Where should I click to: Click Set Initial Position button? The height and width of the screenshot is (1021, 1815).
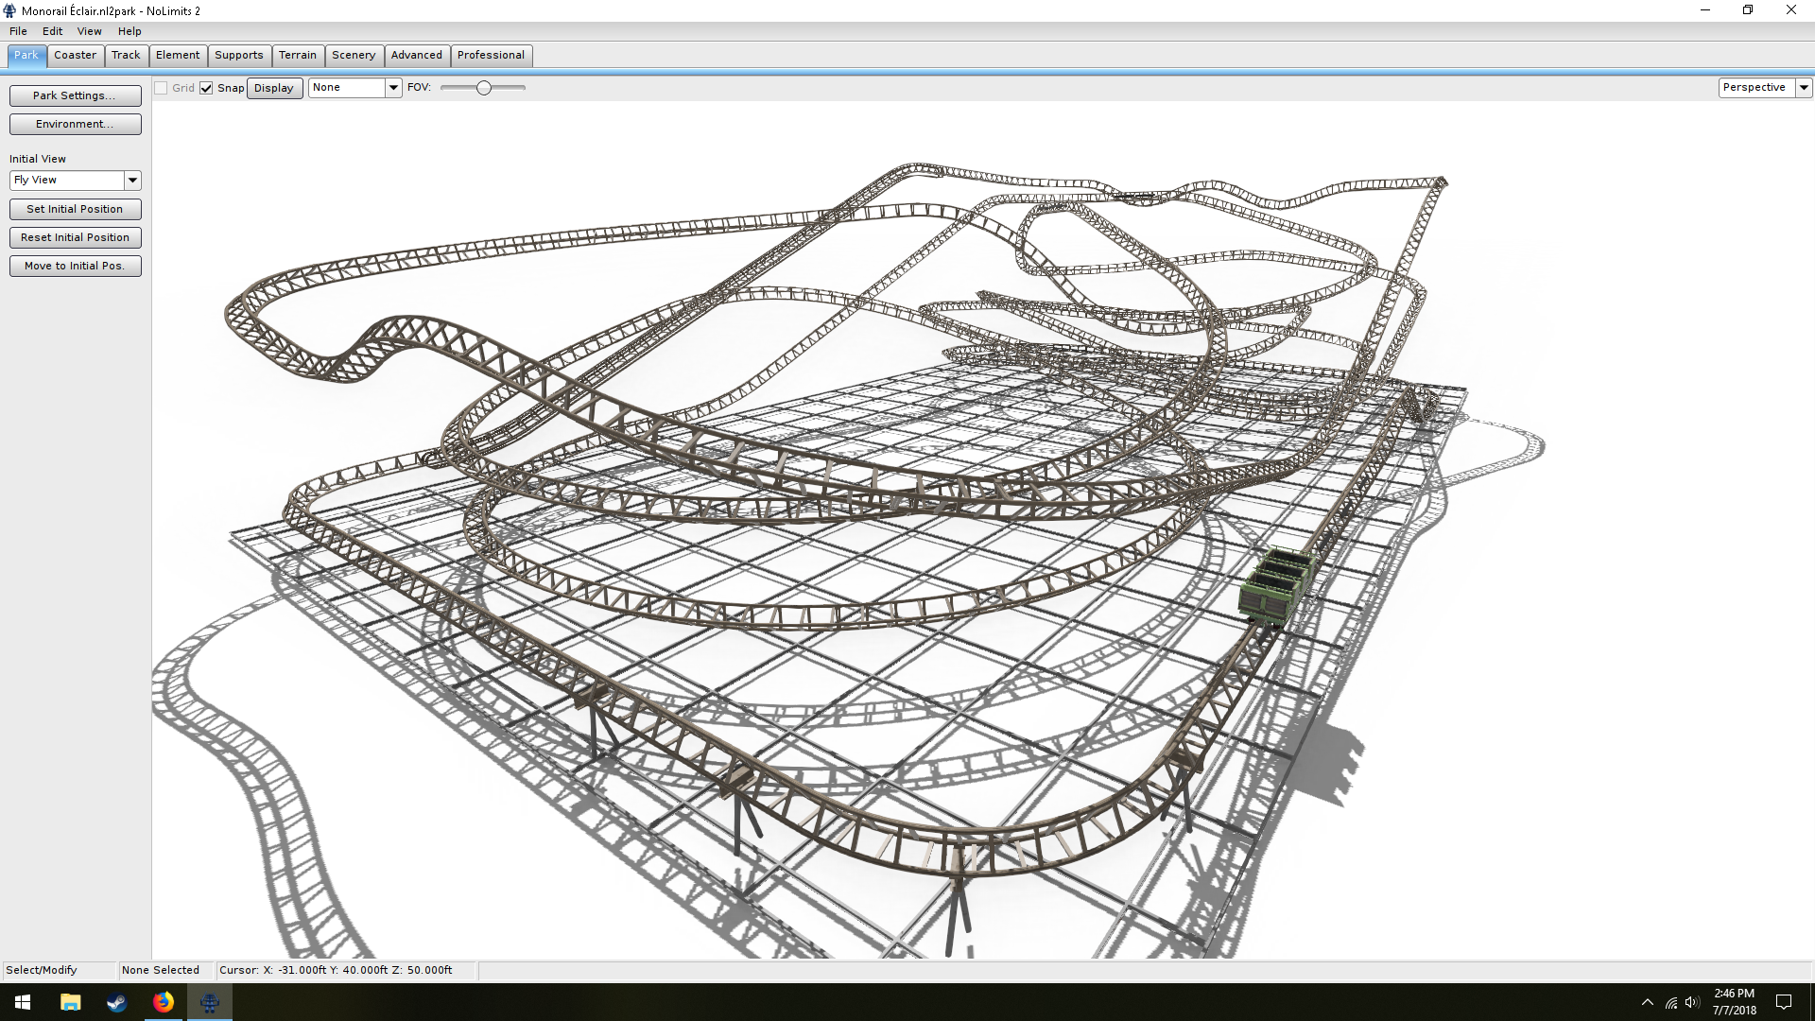pos(75,209)
